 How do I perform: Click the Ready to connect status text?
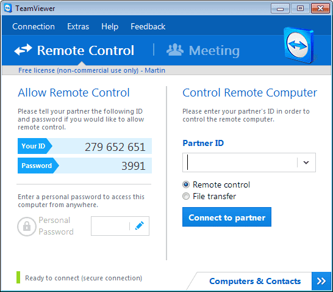(x=84, y=278)
